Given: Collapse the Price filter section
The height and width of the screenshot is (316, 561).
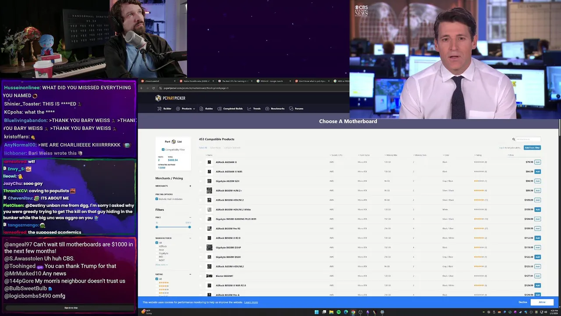Looking at the screenshot, I should tap(190, 217).
